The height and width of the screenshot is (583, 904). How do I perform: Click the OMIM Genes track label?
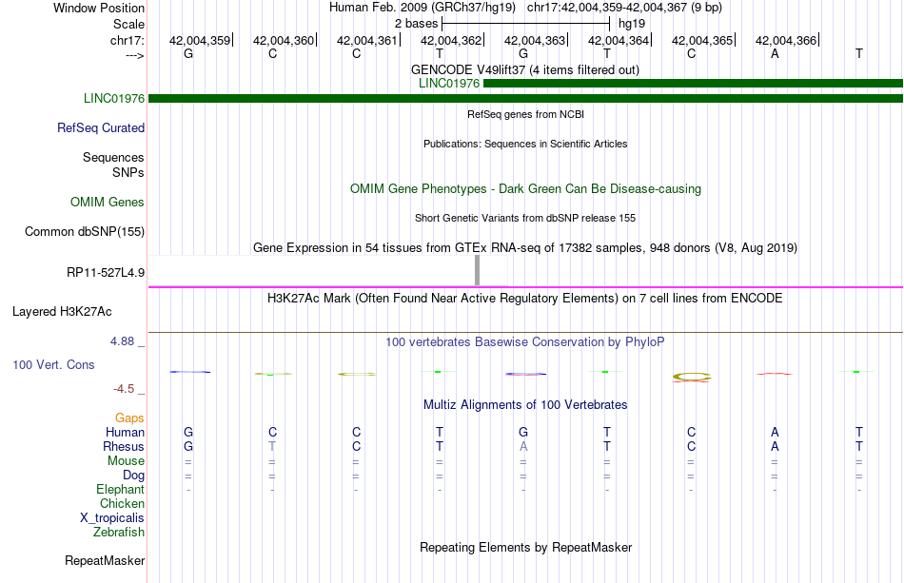(x=108, y=203)
